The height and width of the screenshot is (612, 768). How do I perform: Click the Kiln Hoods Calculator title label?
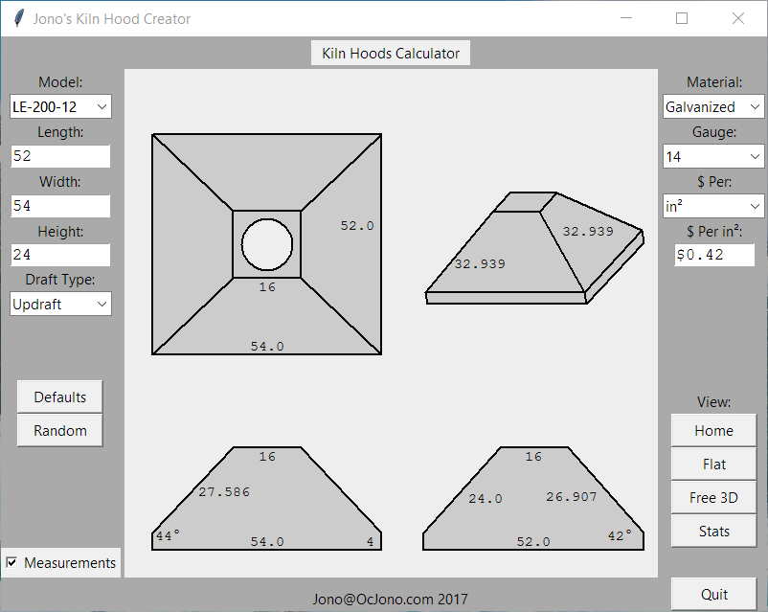(x=391, y=53)
